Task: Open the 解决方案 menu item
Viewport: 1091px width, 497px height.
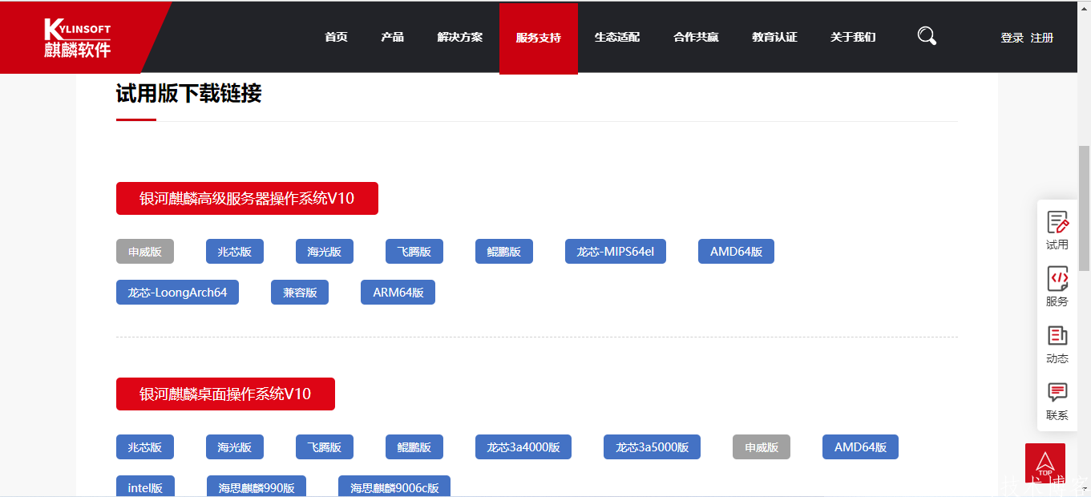Action: coord(460,37)
